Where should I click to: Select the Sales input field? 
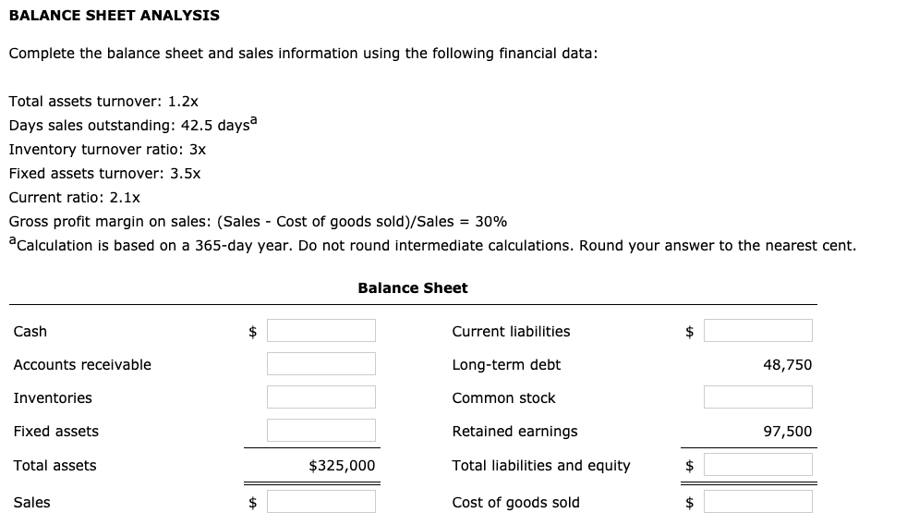320,502
